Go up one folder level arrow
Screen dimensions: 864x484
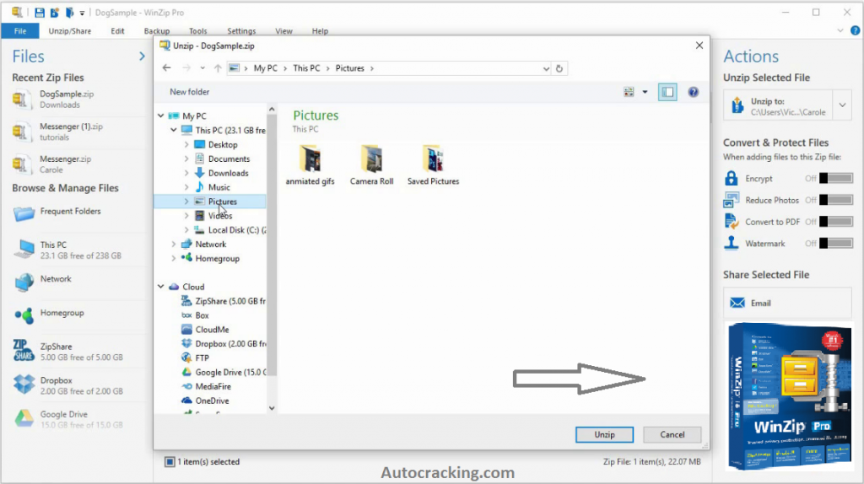click(x=218, y=68)
